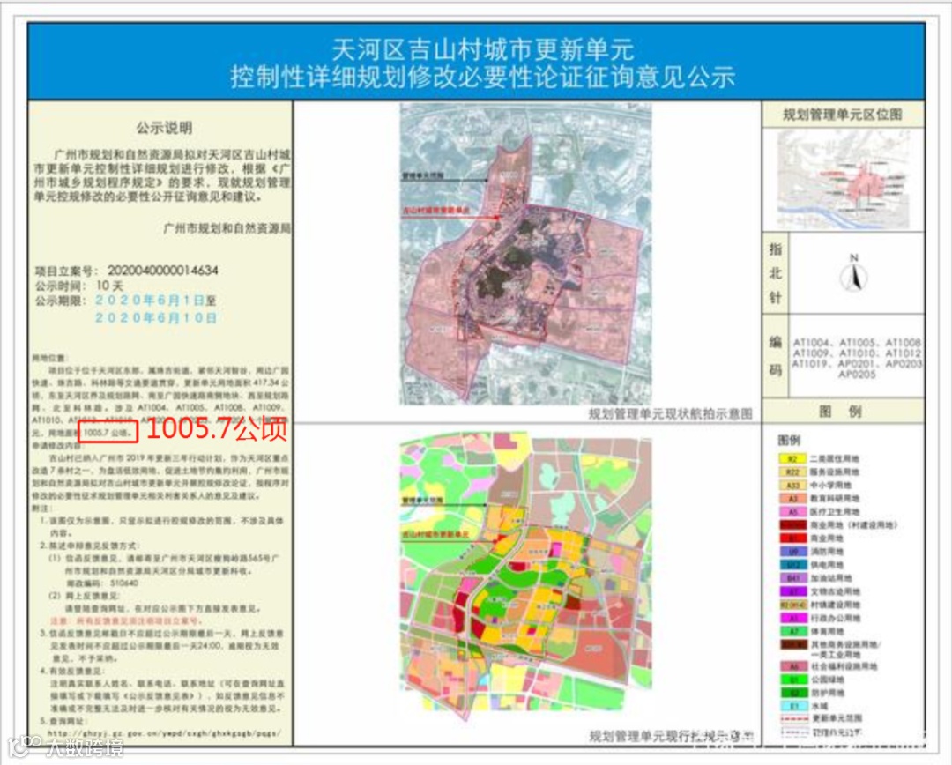Click the 编码 label
Screen dimensions: 952x765
(x=776, y=355)
